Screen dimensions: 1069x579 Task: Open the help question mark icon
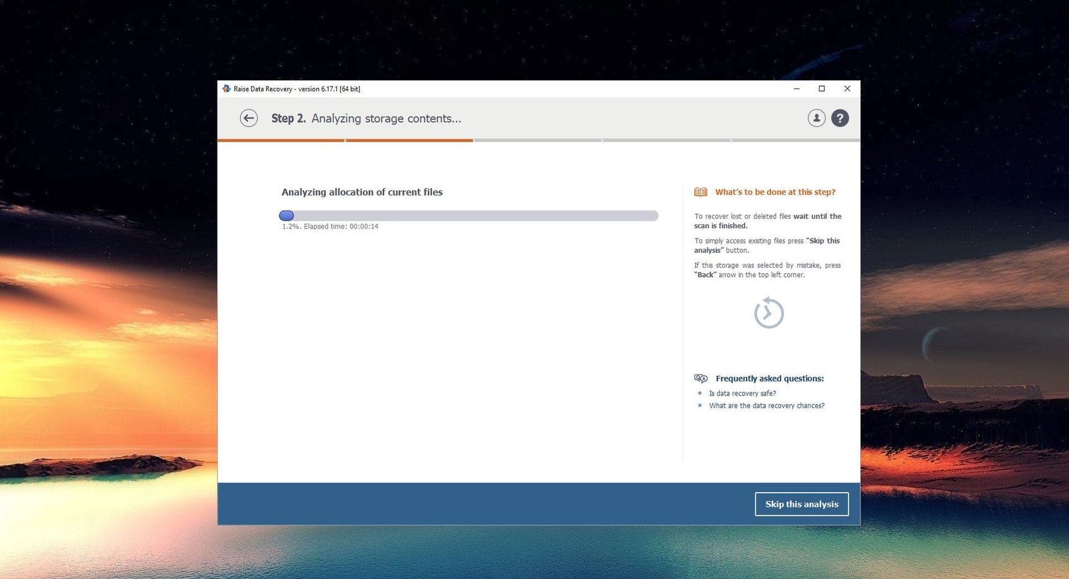tap(840, 118)
